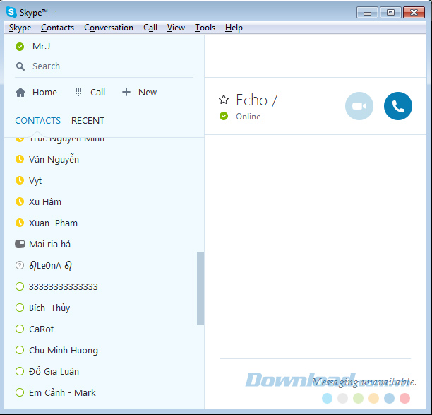Open the Mai ria hả contact
432x415 pixels.
point(49,245)
